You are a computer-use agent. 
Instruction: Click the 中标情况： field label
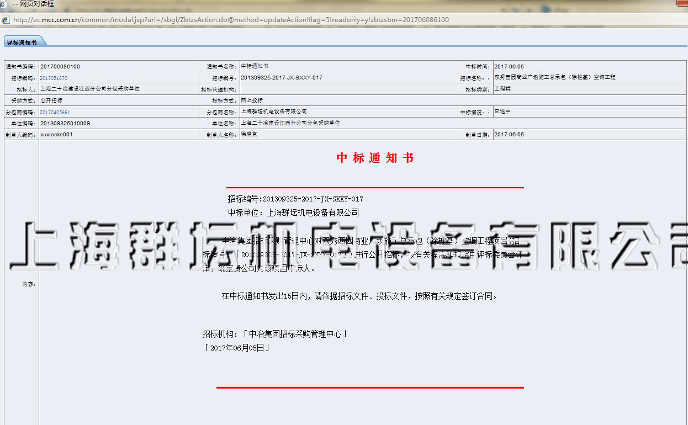475,113
